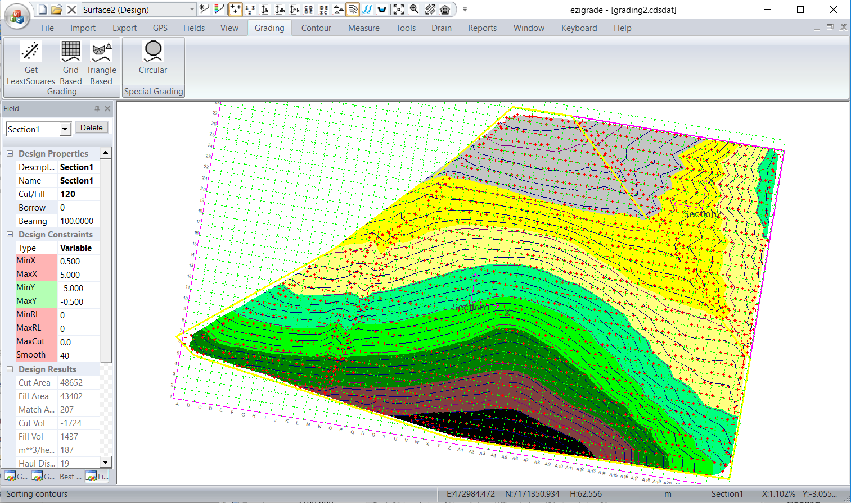Screen dimensions: 851x503
Task: Toggle the point markers display button
Action: pos(235,10)
